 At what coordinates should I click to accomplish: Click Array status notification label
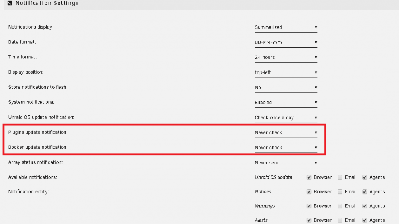tap(36, 162)
